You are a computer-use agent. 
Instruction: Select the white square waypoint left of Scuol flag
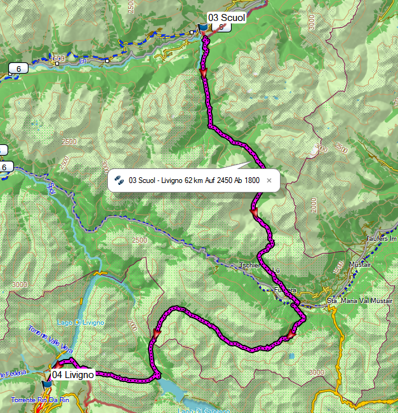tap(192, 32)
